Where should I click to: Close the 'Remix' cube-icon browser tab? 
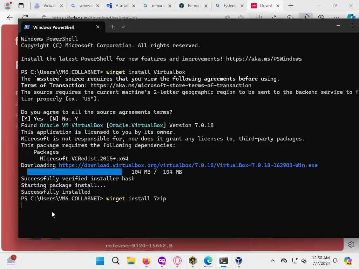(206, 6)
